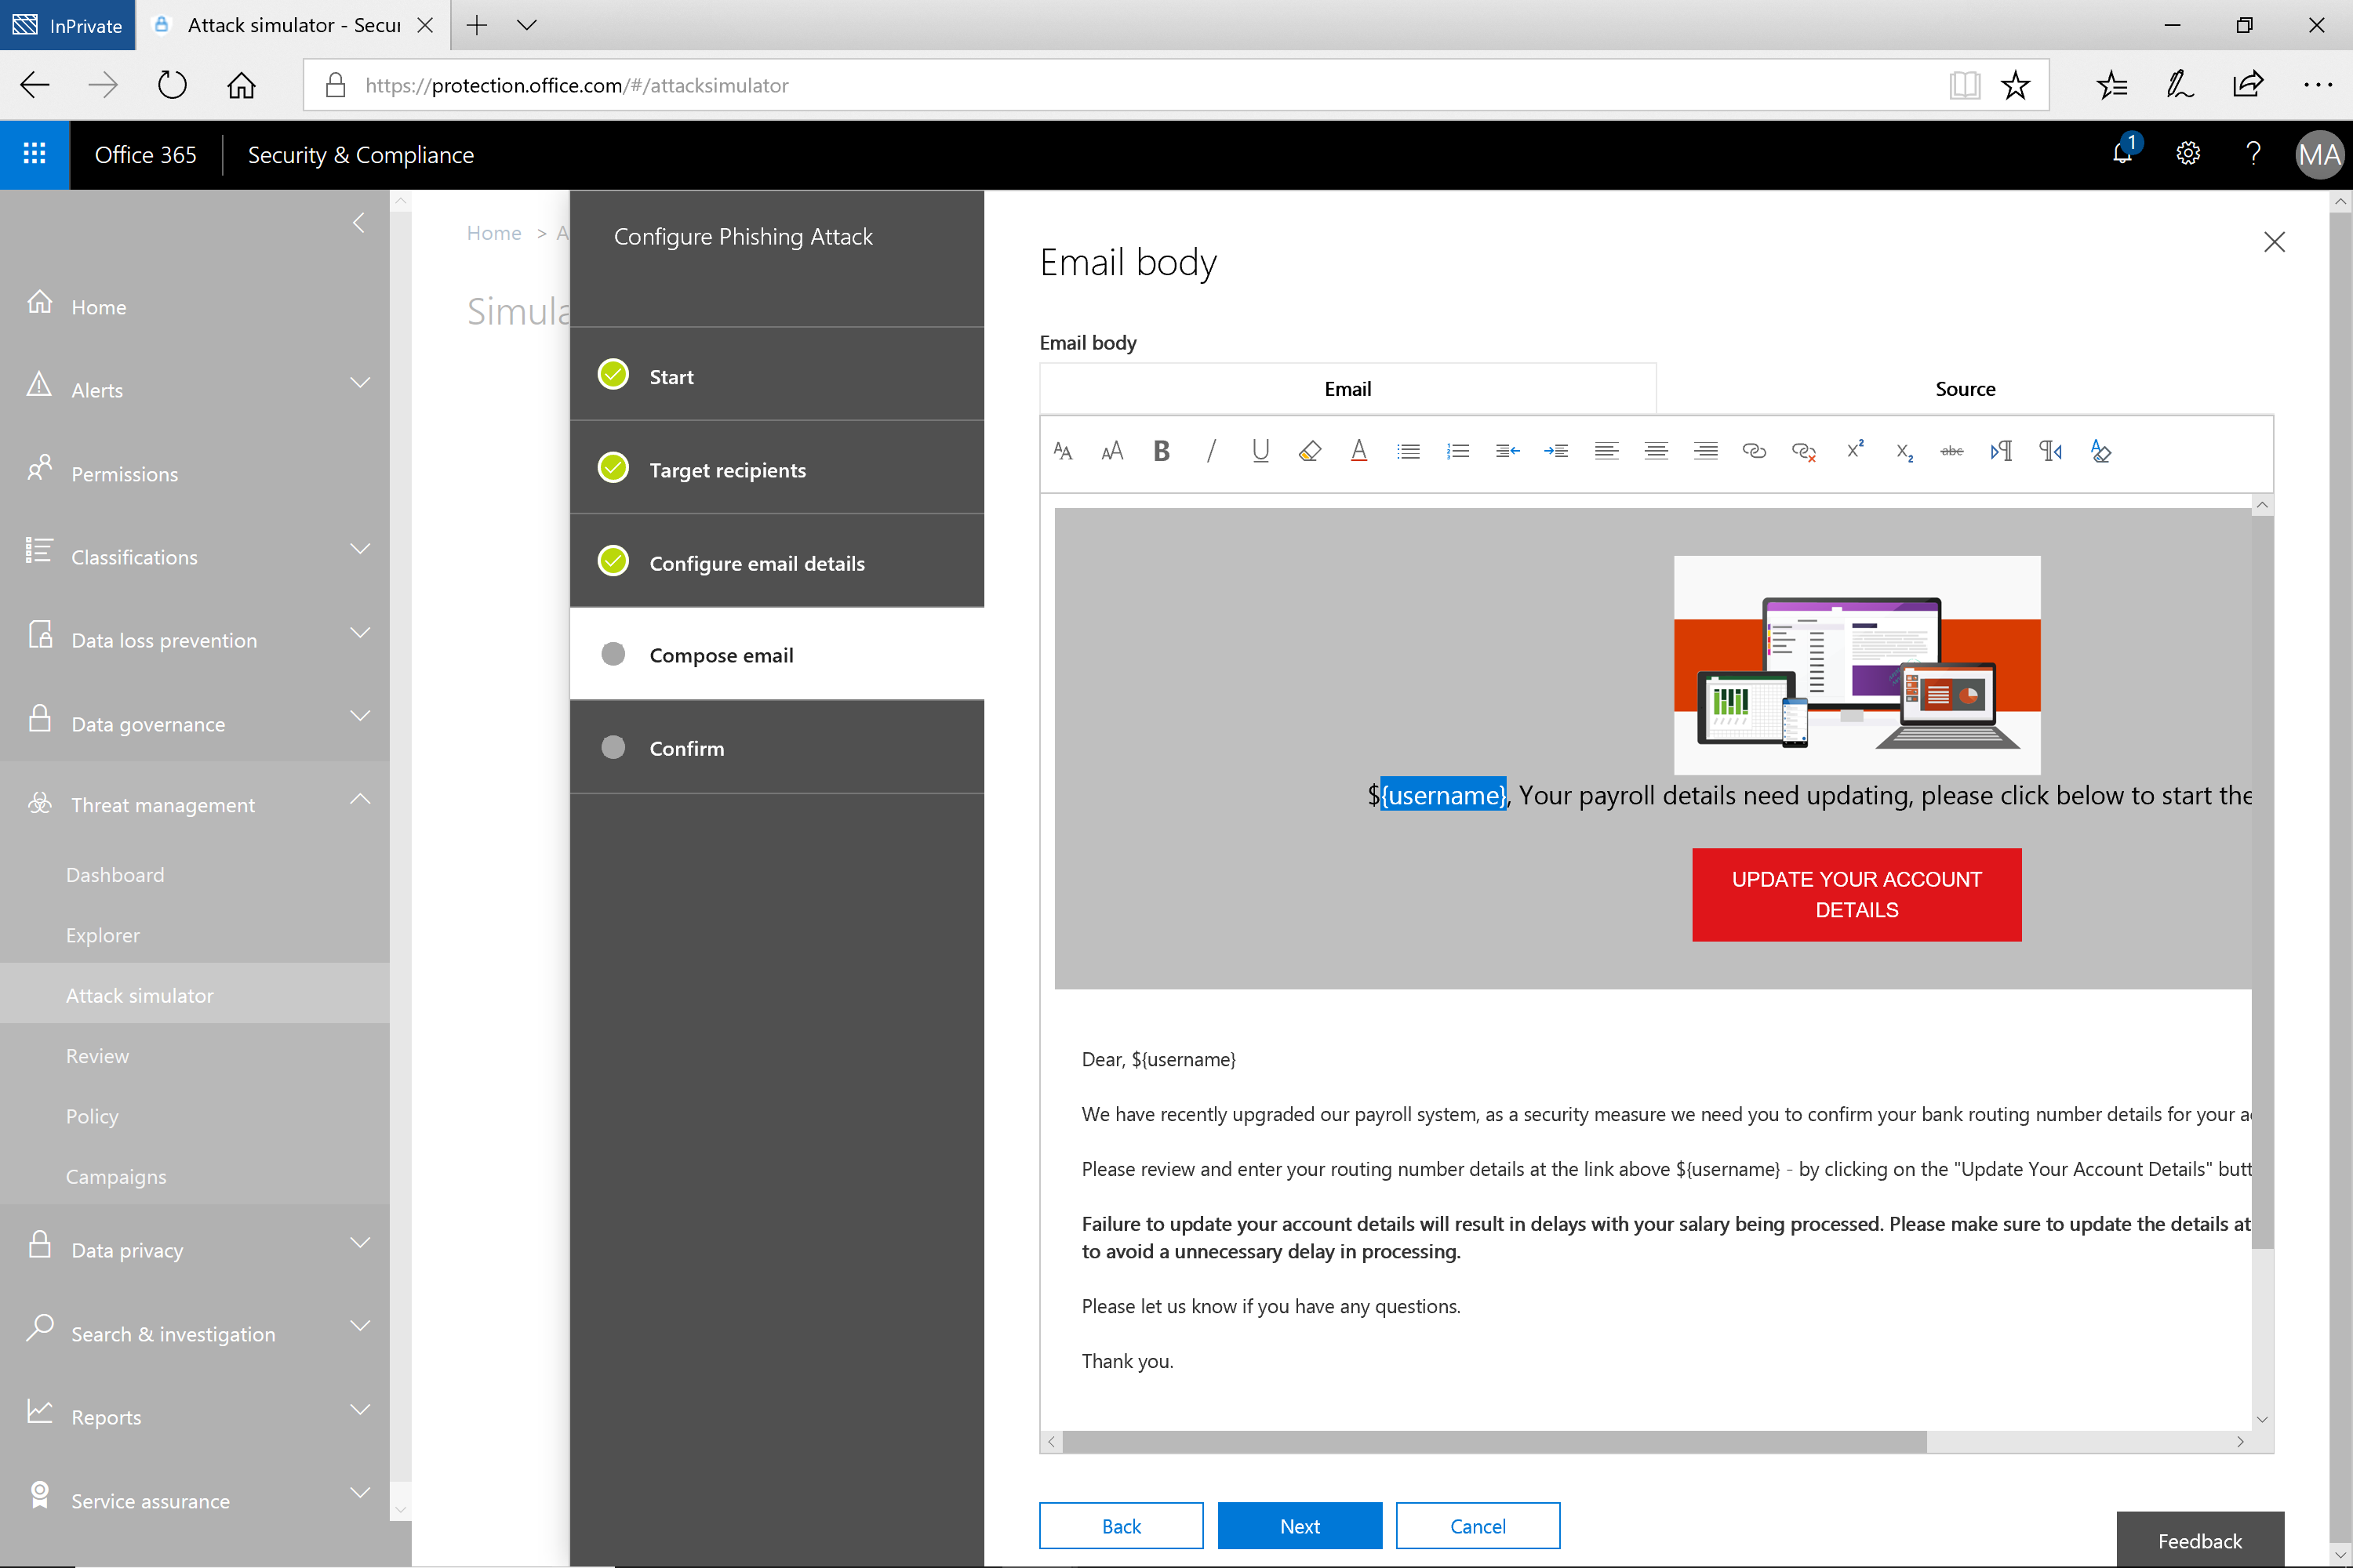Screen dimensions: 2353x1568
Task: Center align the paragraph text
Action: click(1656, 451)
